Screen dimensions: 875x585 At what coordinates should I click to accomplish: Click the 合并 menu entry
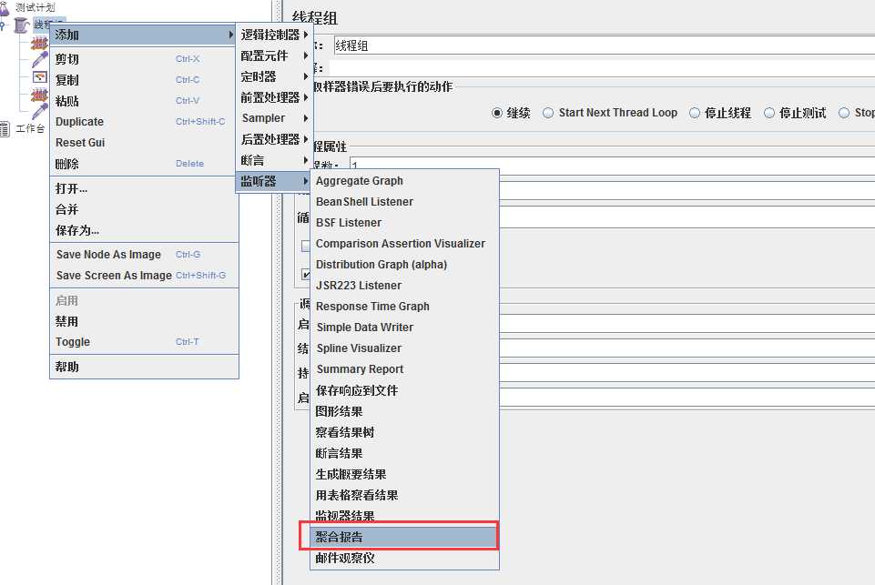pyautogui.click(x=144, y=209)
